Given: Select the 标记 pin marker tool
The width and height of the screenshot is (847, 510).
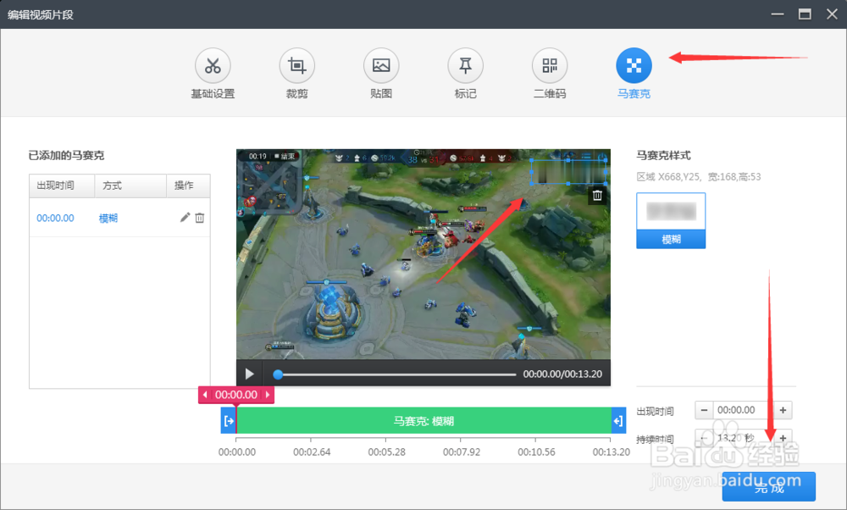Looking at the screenshot, I should pyautogui.click(x=466, y=66).
